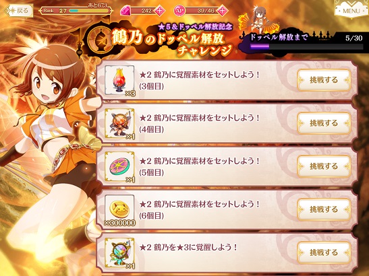Image resolution: width=369 pixels, height=276 pixels.
Task: Tap the AP circle icon
Action: (x=179, y=11)
